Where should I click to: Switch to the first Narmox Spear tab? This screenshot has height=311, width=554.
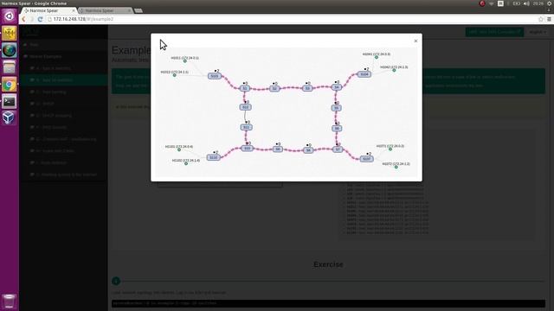click(x=48, y=10)
